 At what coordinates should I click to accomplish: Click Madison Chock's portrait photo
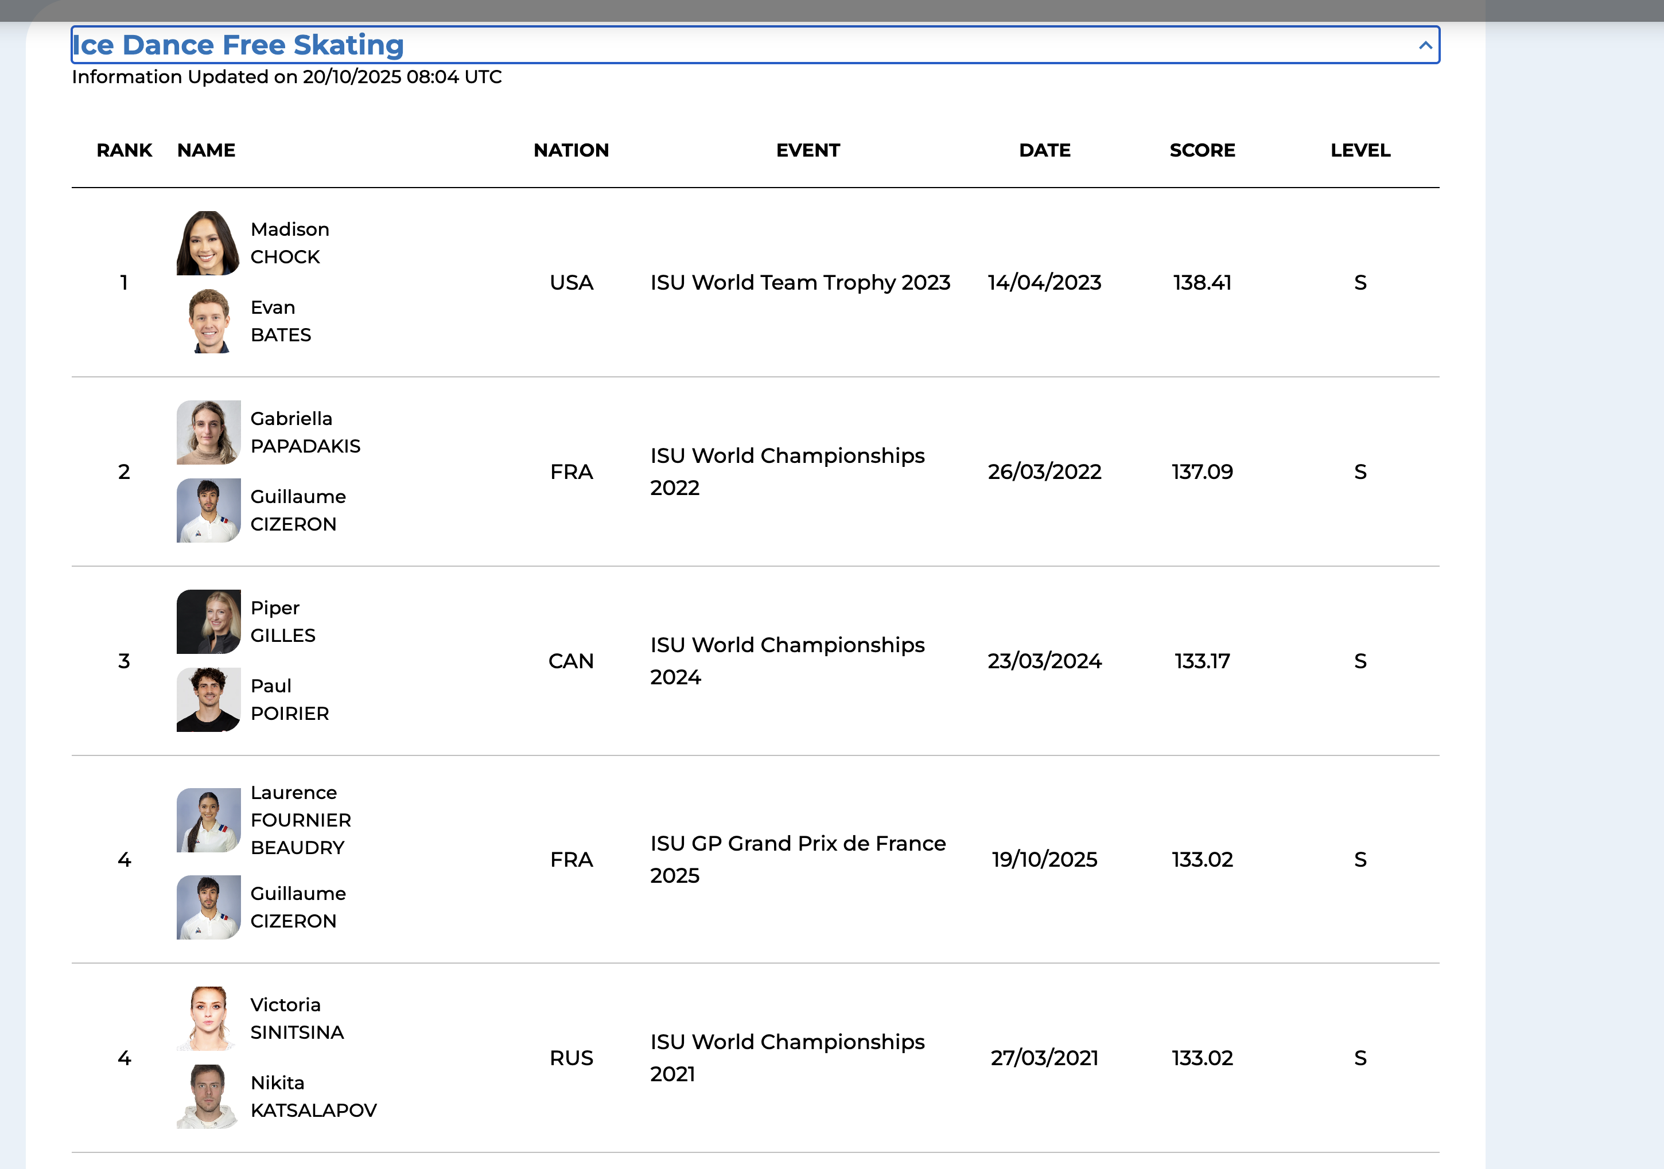pos(208,243)
